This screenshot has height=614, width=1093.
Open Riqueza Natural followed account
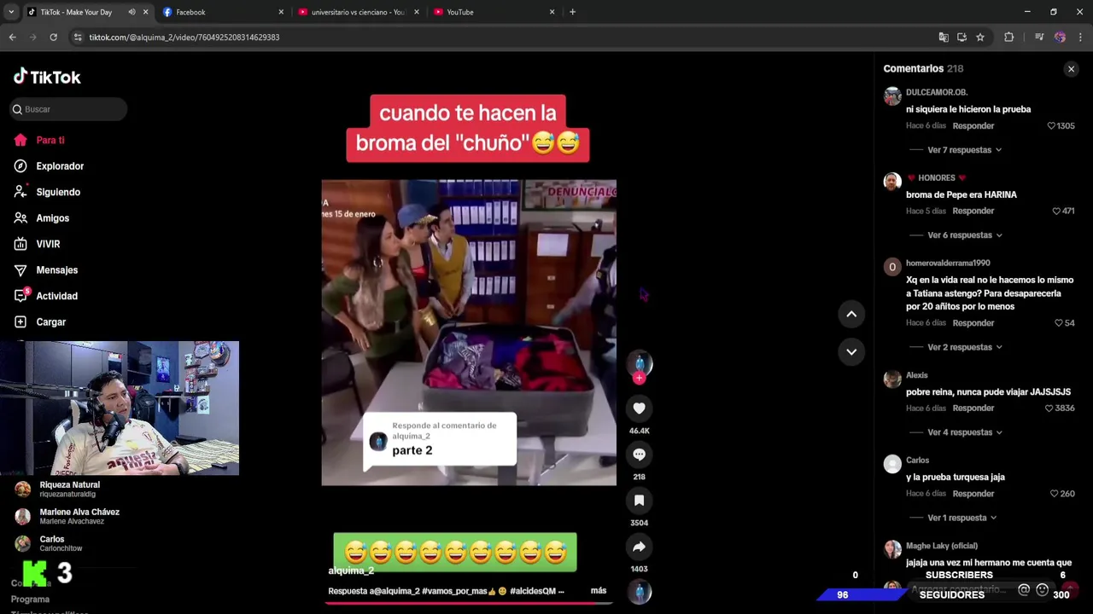coord(68,489)
